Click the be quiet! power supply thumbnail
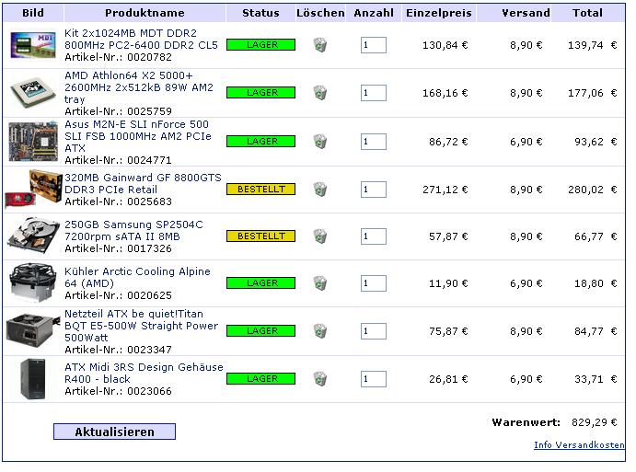Viewport: 636px width, 472px height. pyautogui.click(x=33, y=331)
